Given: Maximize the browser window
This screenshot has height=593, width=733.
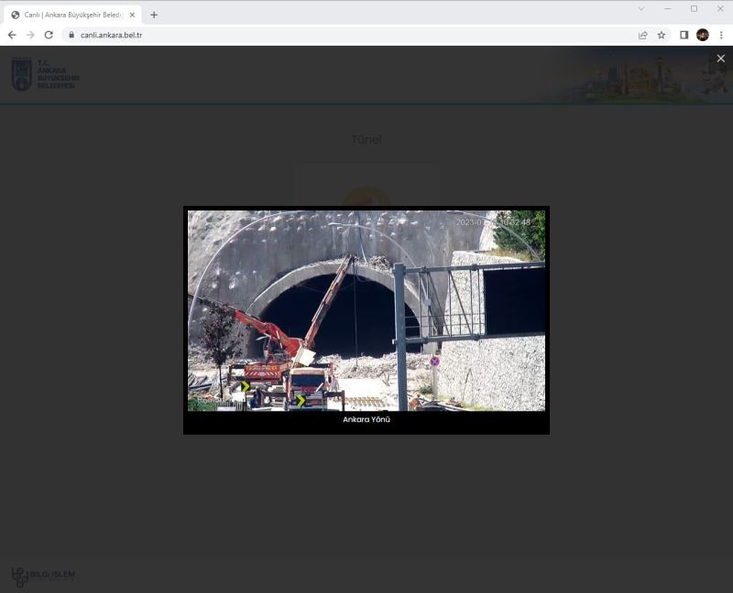Looking at the screenshot, I should click(694, 9).
